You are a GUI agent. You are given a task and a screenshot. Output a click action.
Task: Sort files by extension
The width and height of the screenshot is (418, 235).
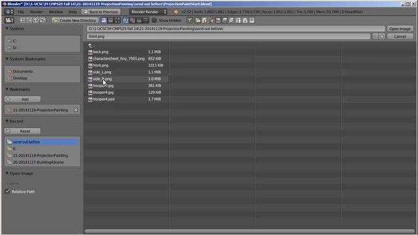pos(133,20)
